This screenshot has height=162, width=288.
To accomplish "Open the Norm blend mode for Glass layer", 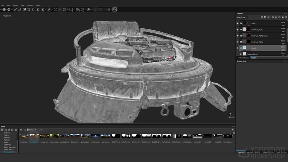I will tap(283, 22).
